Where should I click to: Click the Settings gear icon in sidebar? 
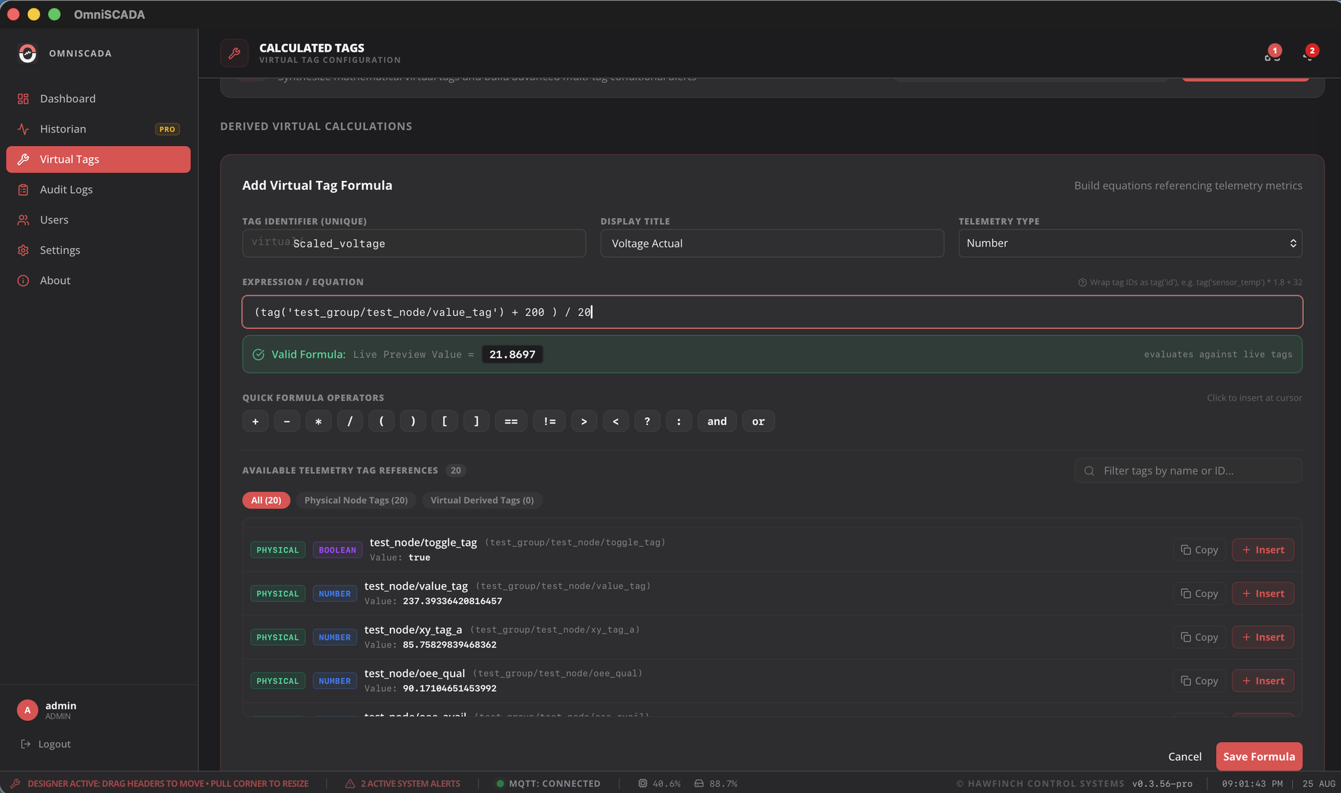(x=23, y=250)
